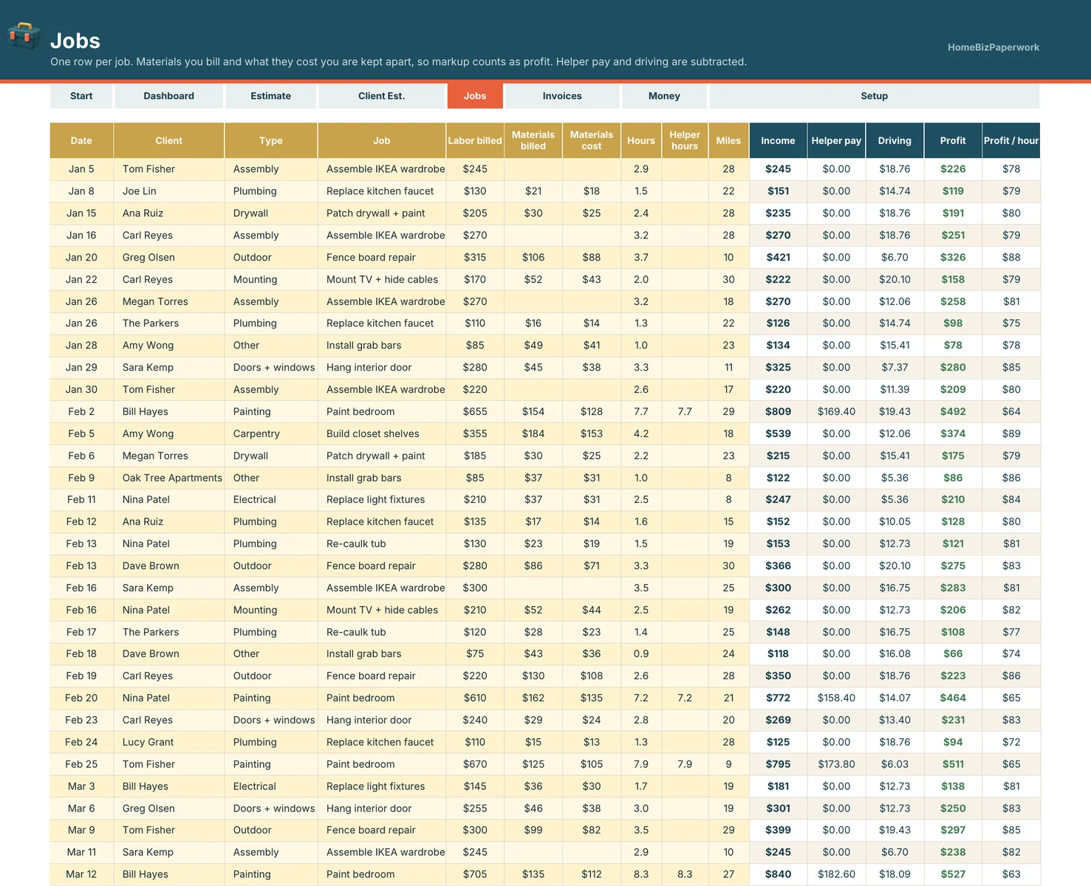Viewport: 1091px width, 886px height.
Task: Select the $182.60 helper pay cell
Action: click(x=836, y=874)
